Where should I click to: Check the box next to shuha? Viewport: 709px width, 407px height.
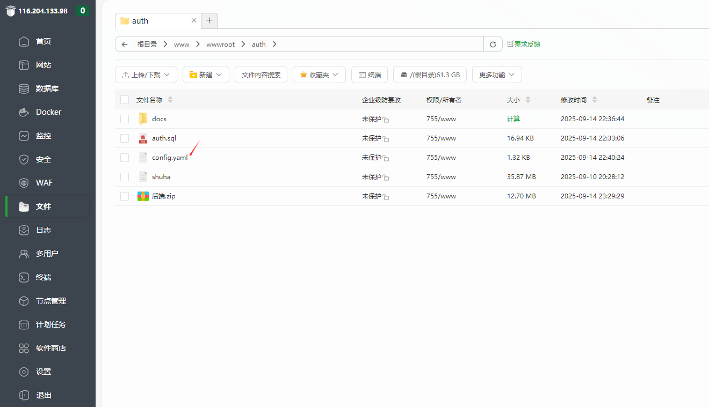tap(125, 177)
